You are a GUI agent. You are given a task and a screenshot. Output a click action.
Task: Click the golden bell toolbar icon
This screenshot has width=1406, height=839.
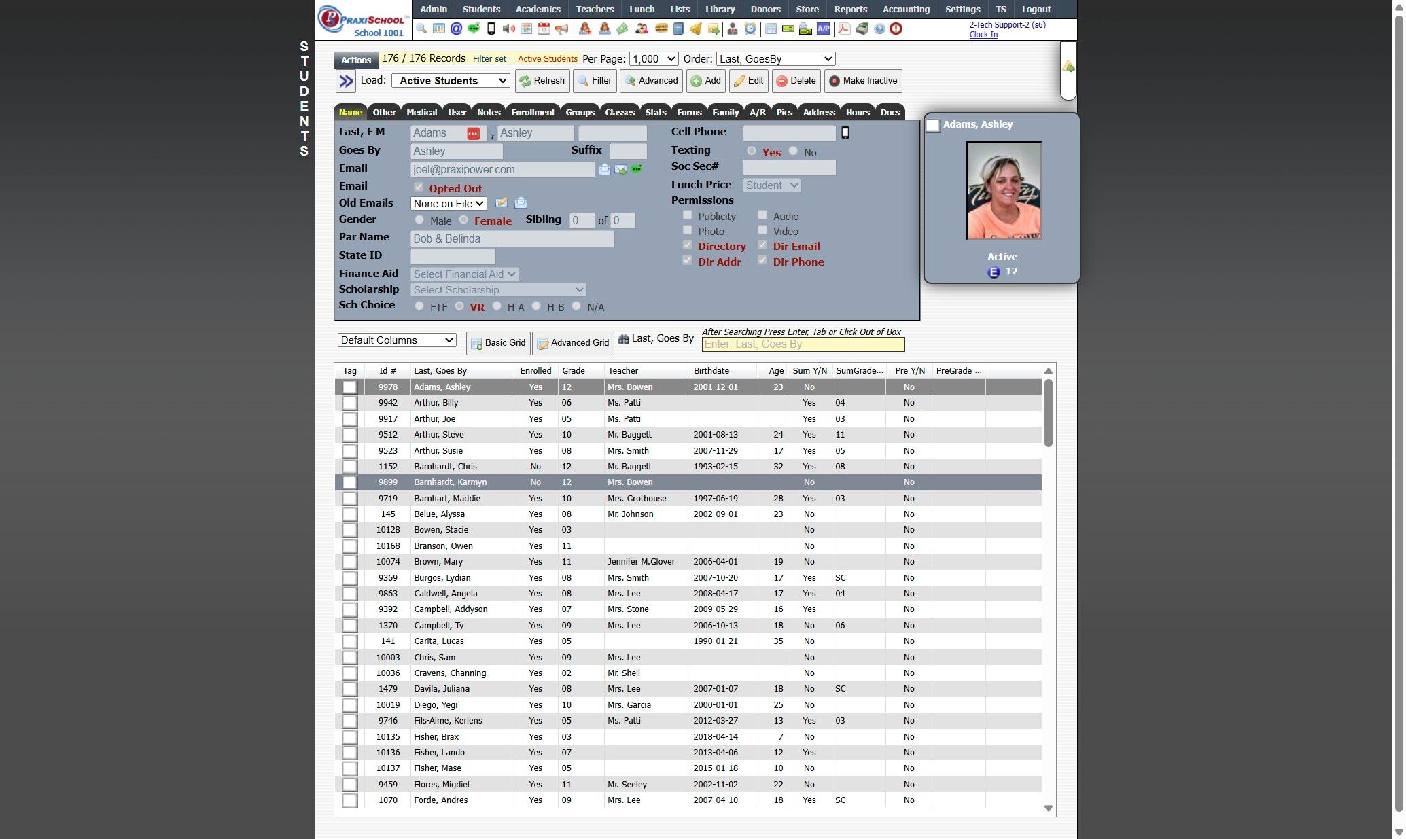coord(696,29)
